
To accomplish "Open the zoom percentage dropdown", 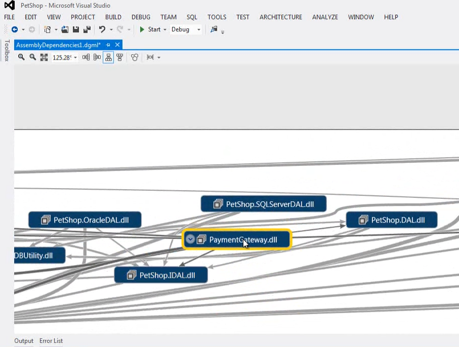I will pyautogui.click(x=75, y=57).
